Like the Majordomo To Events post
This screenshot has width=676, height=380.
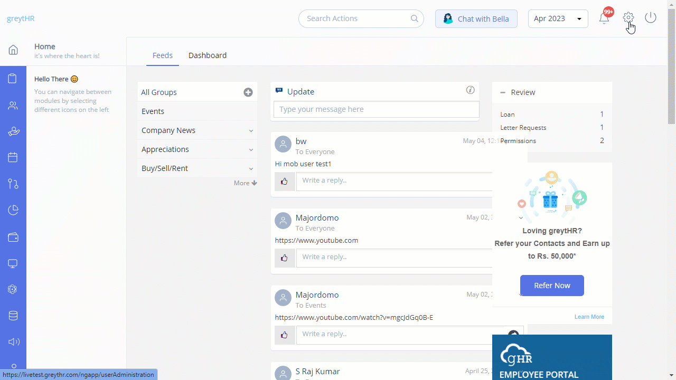pyautogui.click(x=285, y=335)
